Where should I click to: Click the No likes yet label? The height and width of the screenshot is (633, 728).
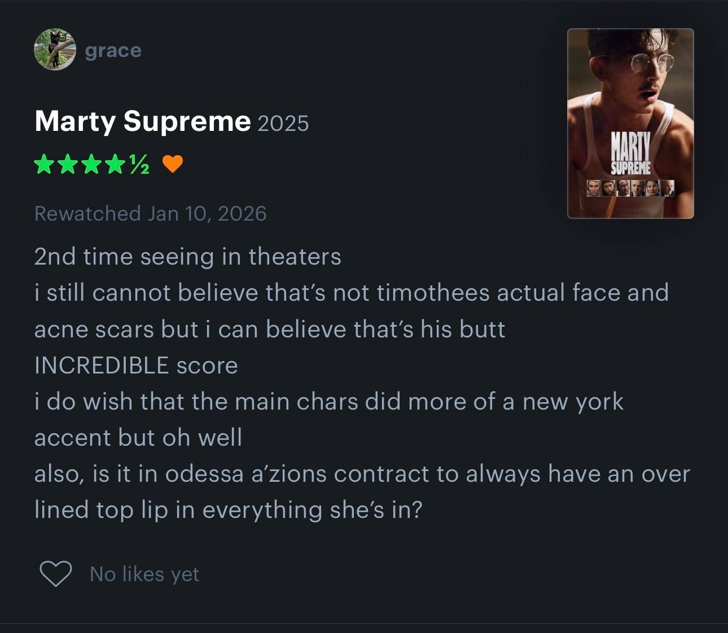coord(144,574)
